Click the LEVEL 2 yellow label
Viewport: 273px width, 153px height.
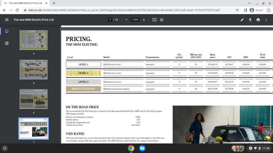[x=83, y=73]
